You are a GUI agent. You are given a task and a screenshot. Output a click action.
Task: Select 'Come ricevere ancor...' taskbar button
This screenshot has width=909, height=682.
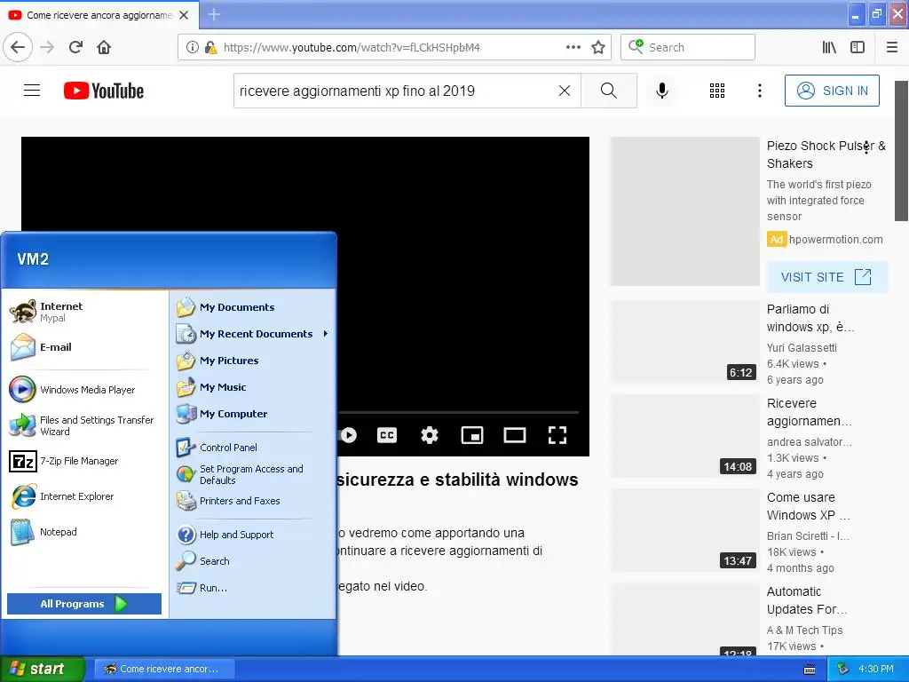(164, 669)
